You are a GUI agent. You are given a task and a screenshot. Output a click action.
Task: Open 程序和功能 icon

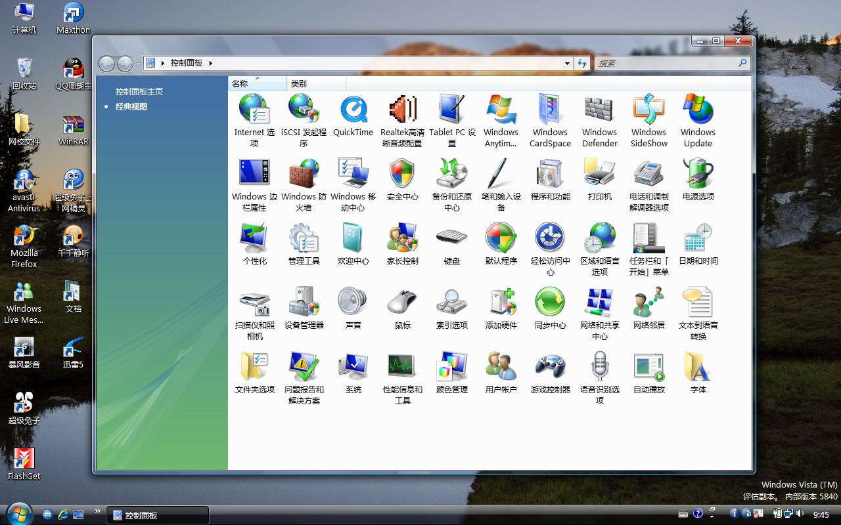pos(550,179)
